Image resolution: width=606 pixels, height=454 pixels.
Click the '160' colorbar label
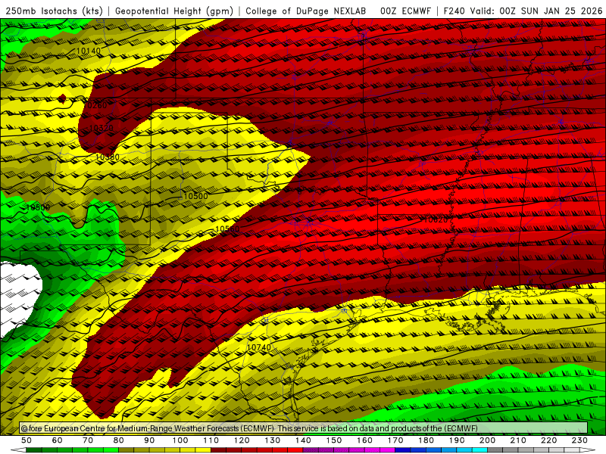point(364,440)
